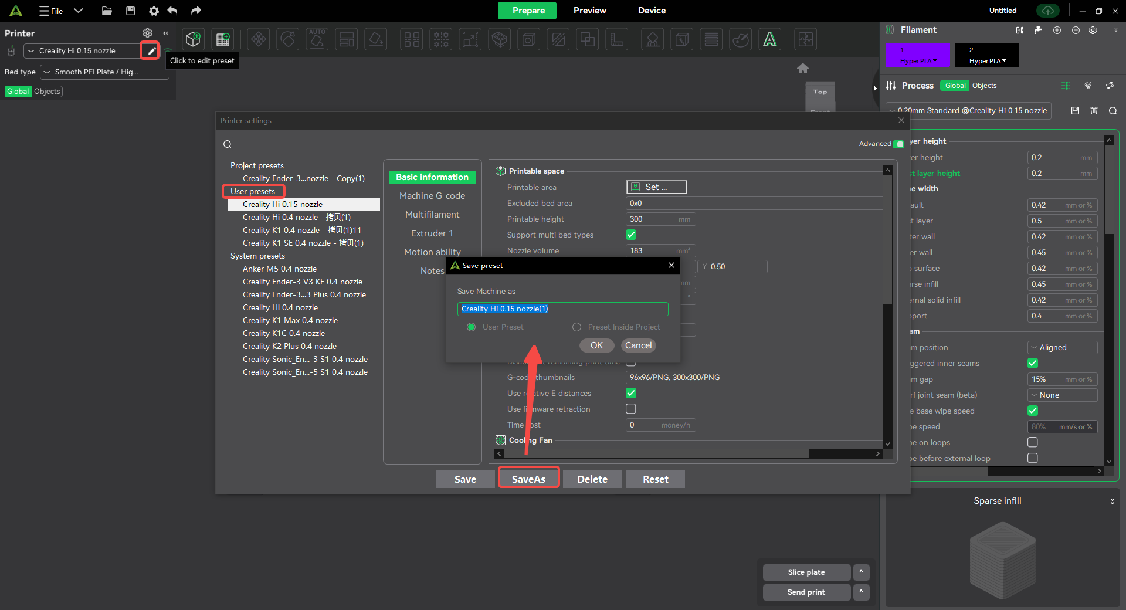
Task: Click the Auto orient icon
Action: (x=317, y=39)
